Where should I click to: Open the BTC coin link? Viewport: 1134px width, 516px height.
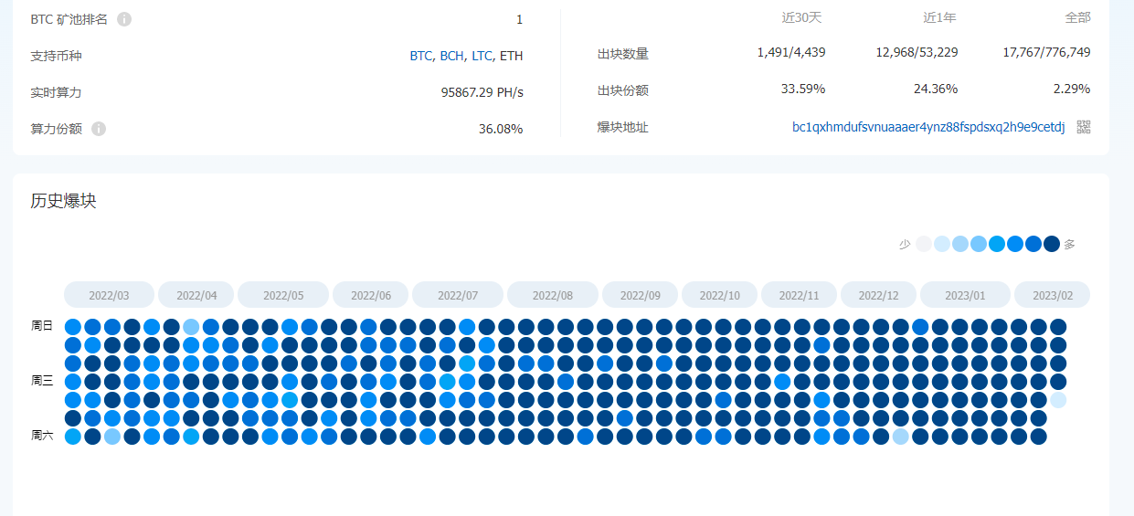click(x=420, y=56)
